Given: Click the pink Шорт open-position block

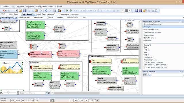Looking at the screenshot, I should pos(68,54).
